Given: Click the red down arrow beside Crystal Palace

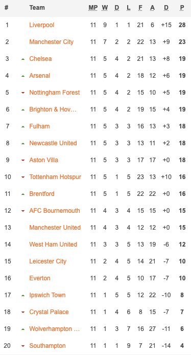Looking at the screenshot, I should click(23, 312).
